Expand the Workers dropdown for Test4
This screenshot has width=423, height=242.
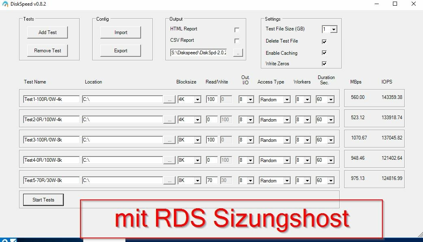pyautogui.click(x=307, y=161)
